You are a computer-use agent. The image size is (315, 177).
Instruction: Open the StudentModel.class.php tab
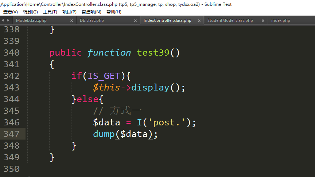pos(230,21)
